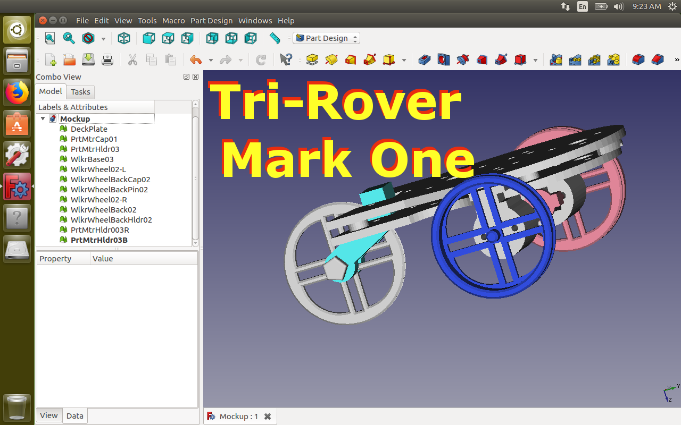Screen dimensions: 681x425
Task: Select the Subtractive Pipe tool
Action: [501, 59]
